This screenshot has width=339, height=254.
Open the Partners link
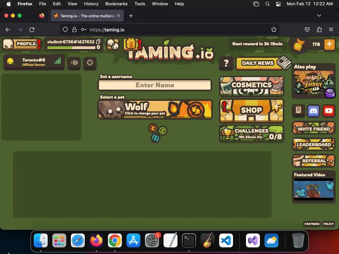(x=312, y=224)
